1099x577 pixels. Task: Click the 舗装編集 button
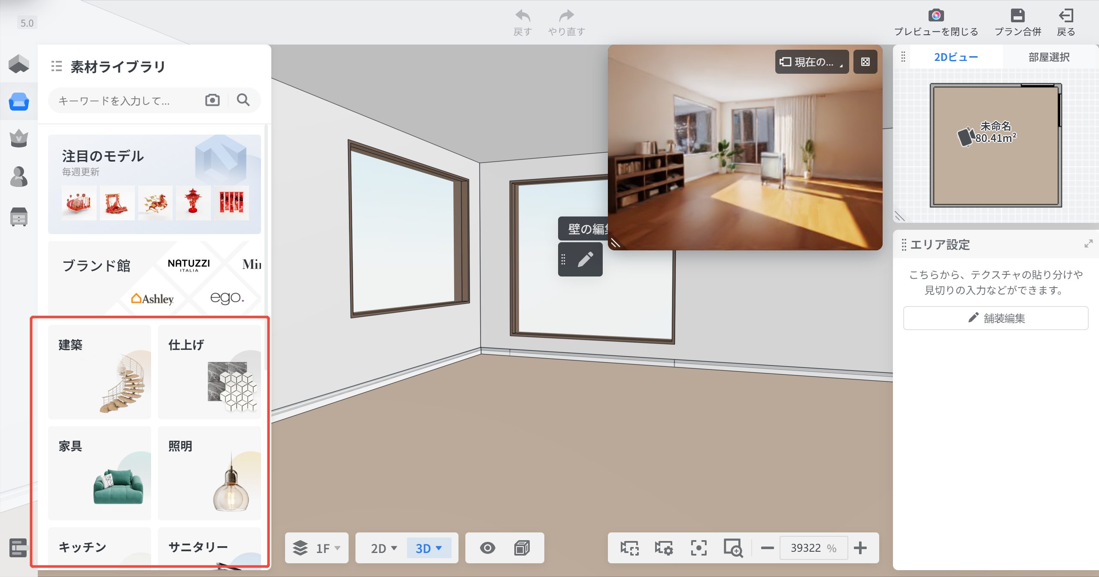click(996, 318)
